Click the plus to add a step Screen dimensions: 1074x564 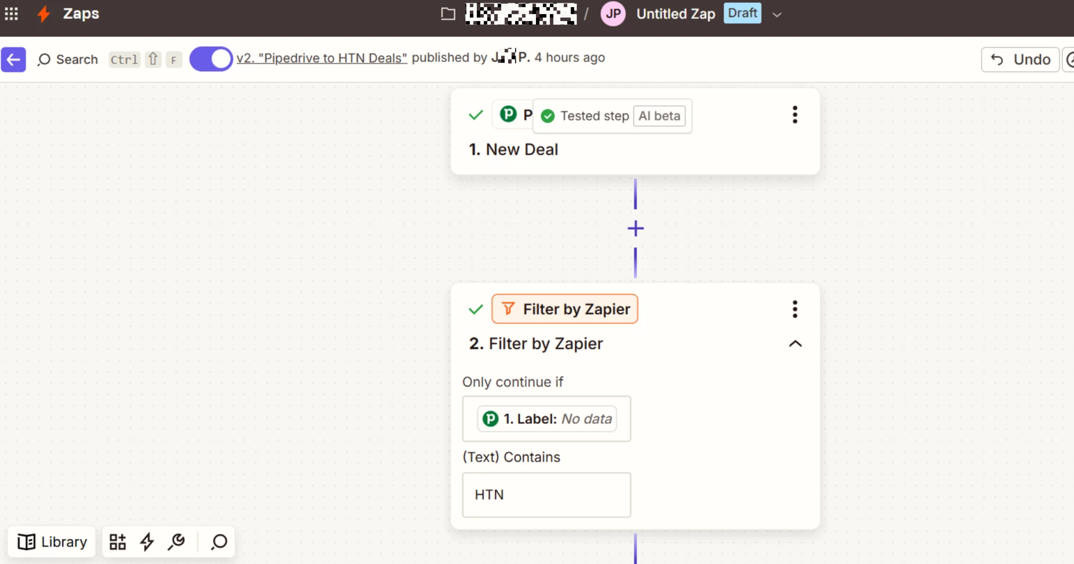pos(635,228)
